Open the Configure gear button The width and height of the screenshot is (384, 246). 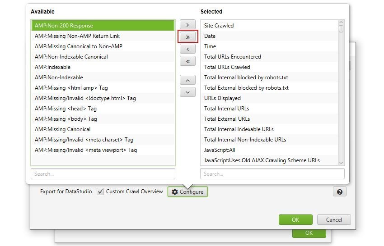(187, 191)
